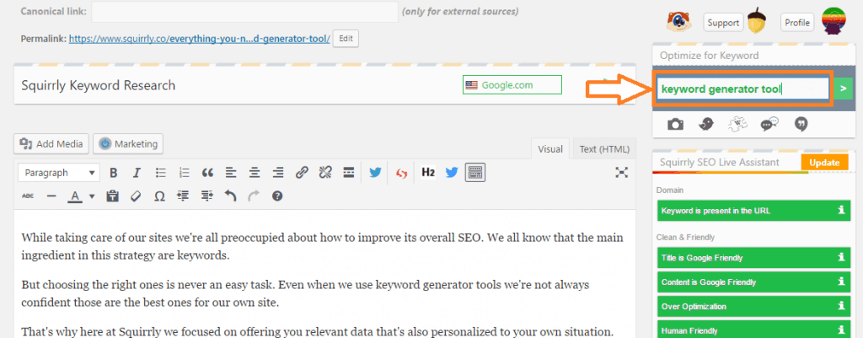The height and width of the screenshot is (338, 863).
Task: Toggle strikethrough formatting
Action: coord(28,196)
